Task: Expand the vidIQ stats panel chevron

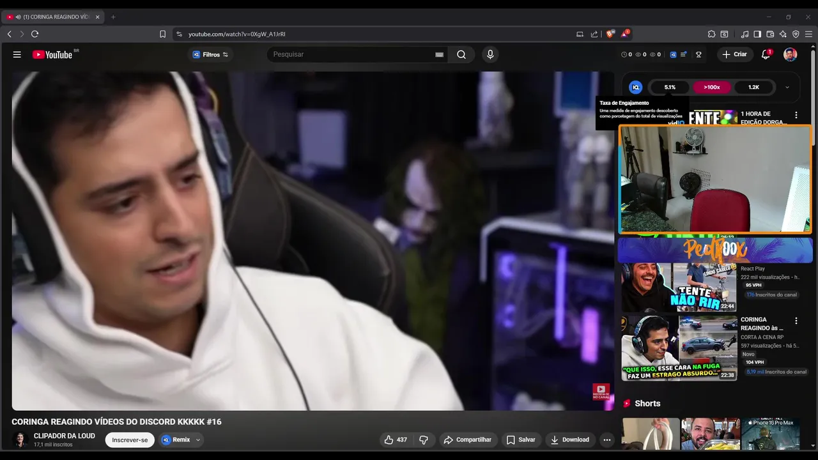Action: click(787, 87)
